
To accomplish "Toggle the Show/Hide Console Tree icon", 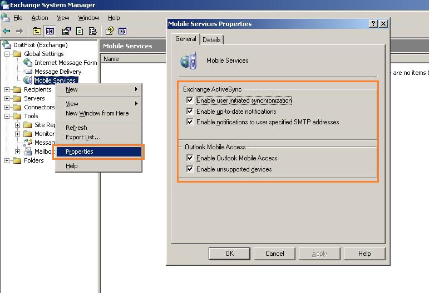I will 50,31.
